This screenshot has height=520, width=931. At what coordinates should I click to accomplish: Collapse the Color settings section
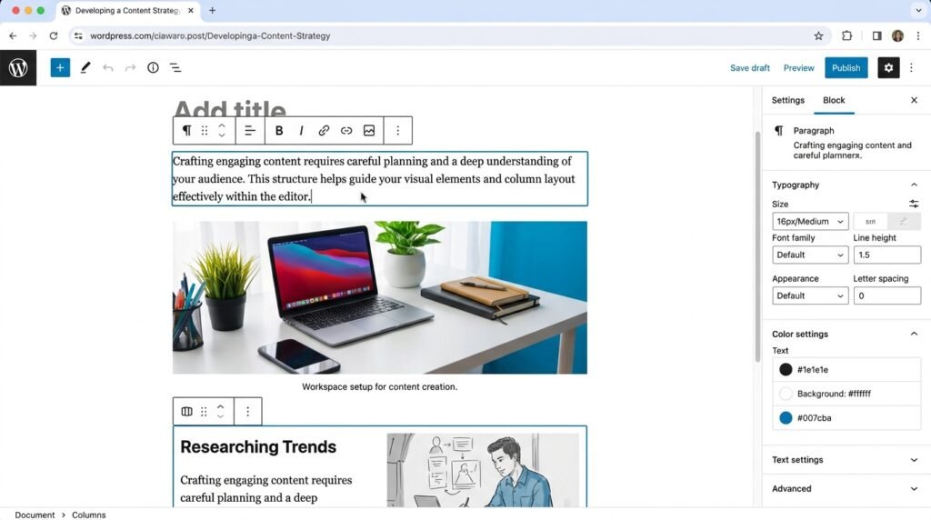pyautogui.click(x=914, y=334)
